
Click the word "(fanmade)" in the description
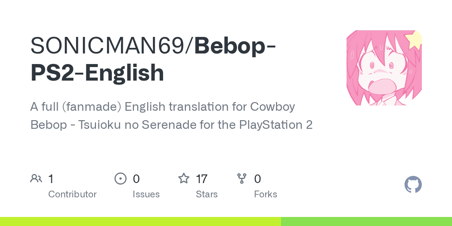point(92,107)
